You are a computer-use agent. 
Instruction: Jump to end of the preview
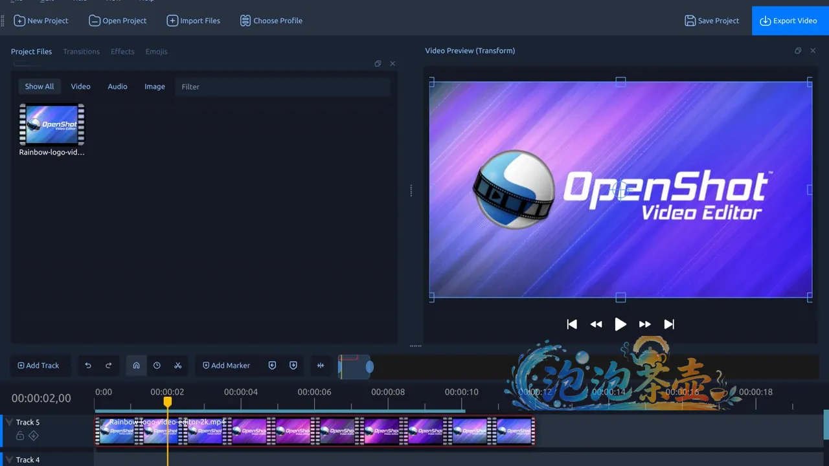(669, 324)
